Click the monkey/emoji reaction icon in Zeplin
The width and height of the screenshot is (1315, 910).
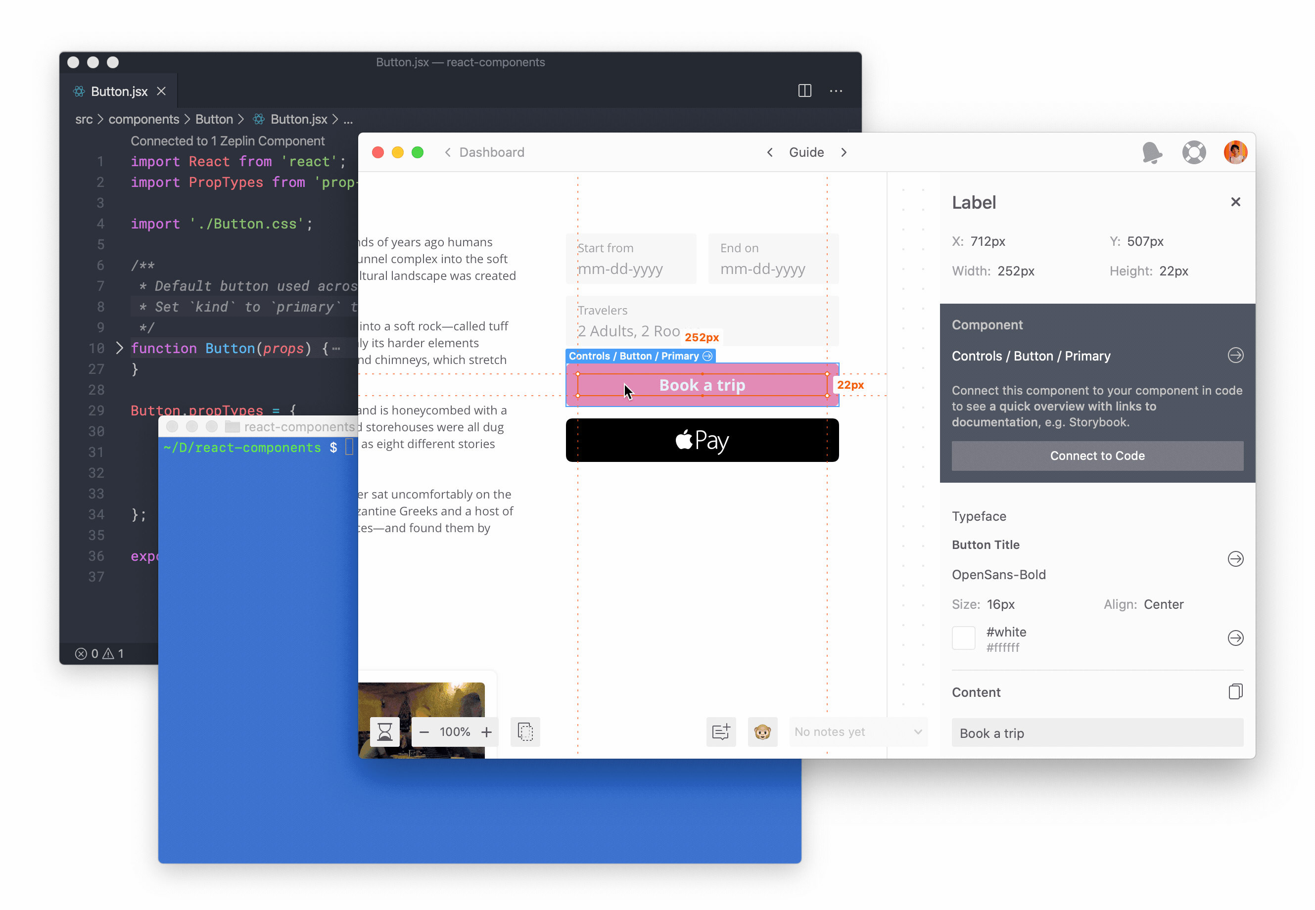point(761,731)
